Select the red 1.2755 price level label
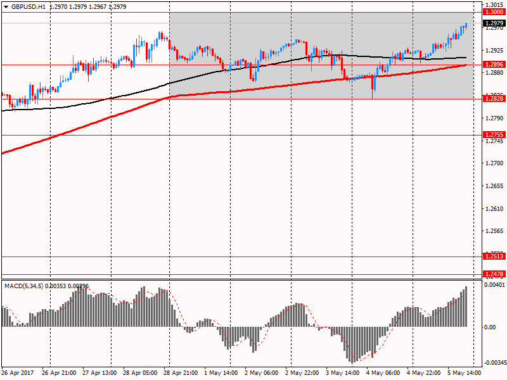 (x=494, y=135)
